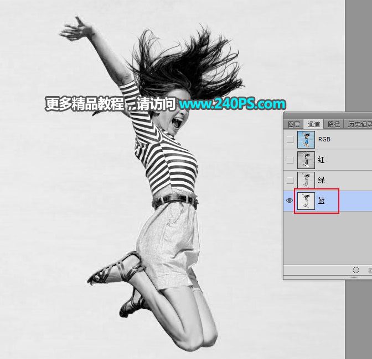Viewport: 372px width, 359px height.
Task: Click the www.240PS.com watermark link
Action: 232,104
